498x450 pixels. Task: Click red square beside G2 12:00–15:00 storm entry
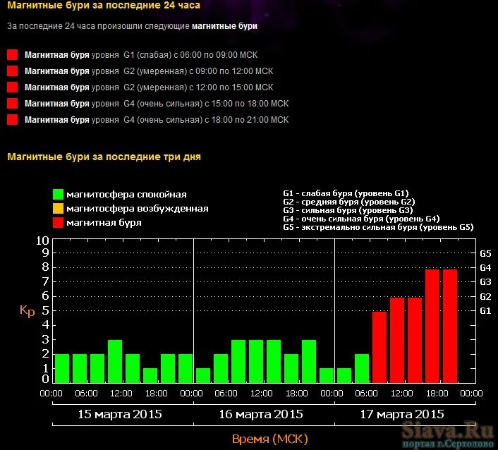pyautogui.click(x=13, y=87)
